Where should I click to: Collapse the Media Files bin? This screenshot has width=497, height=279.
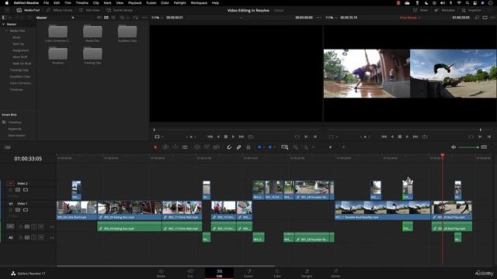pos(6,31)
